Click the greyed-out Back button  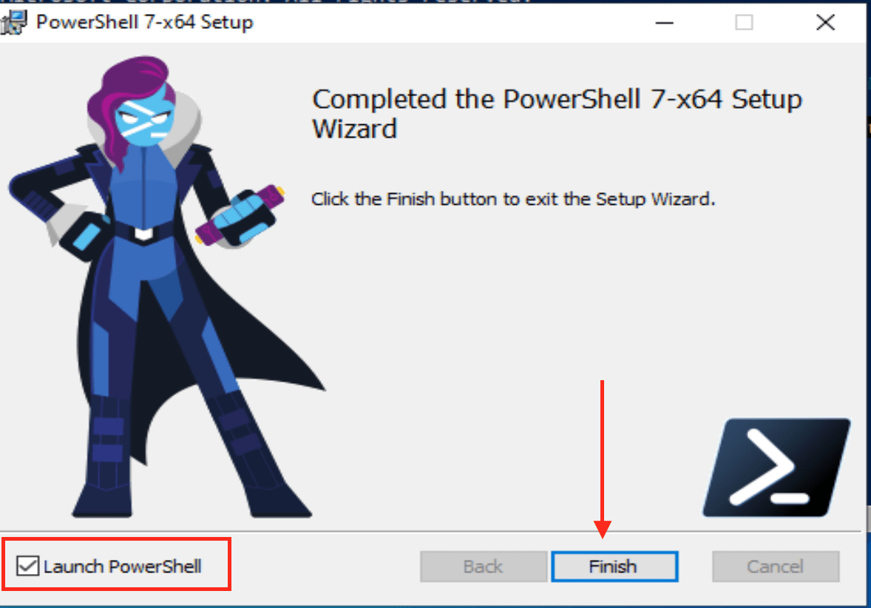[x=484, y=567]
